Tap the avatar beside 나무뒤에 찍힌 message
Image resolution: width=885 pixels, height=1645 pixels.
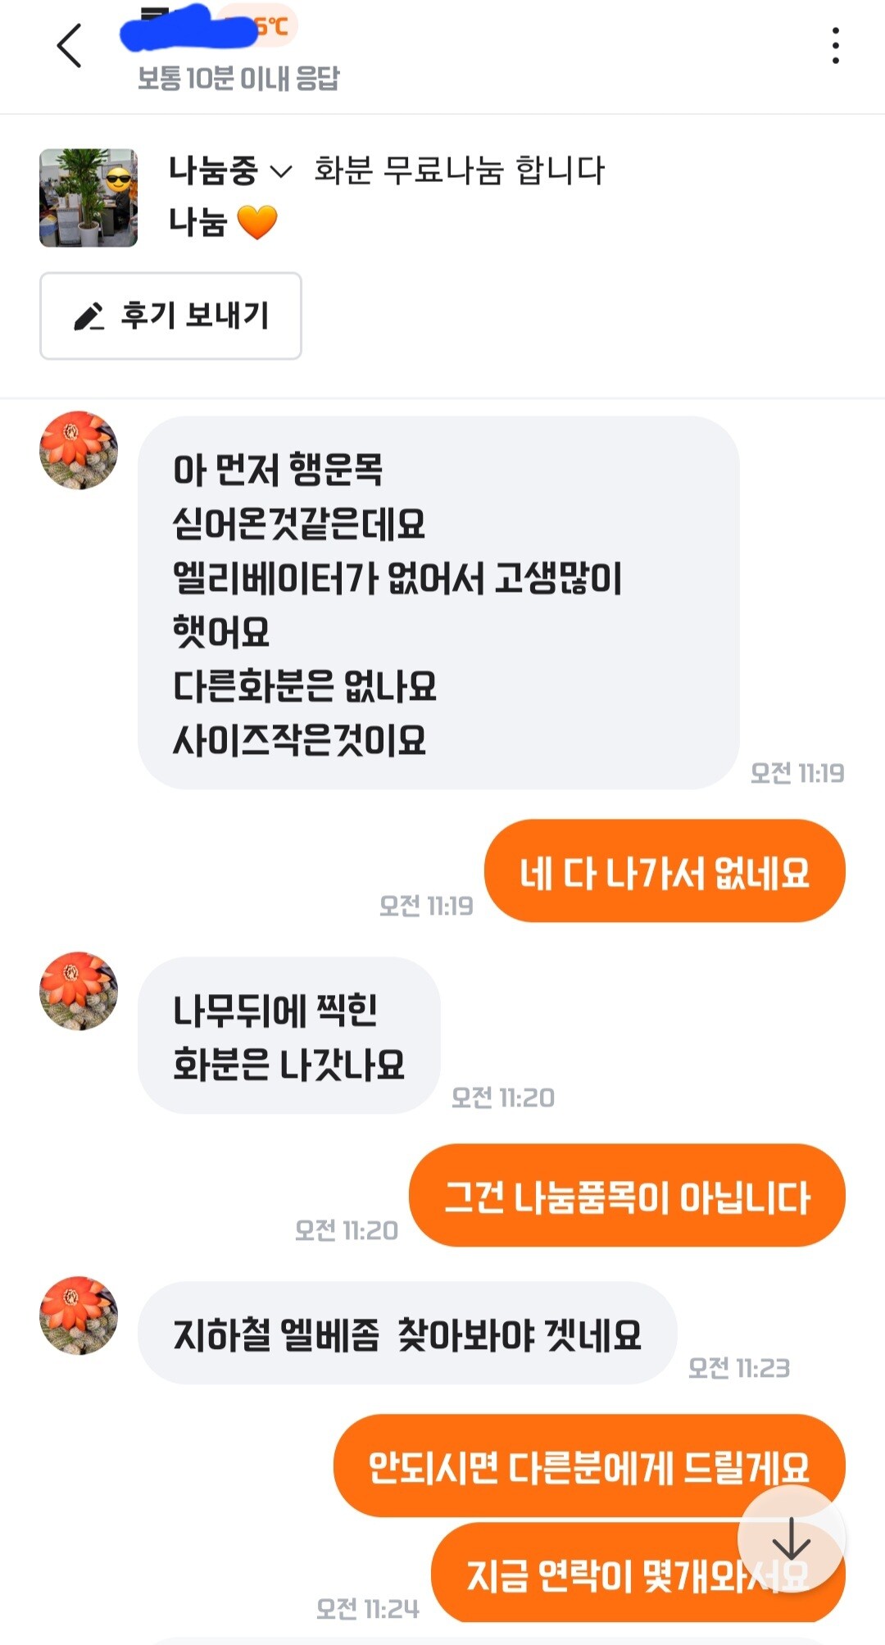(x=79, y=991)
